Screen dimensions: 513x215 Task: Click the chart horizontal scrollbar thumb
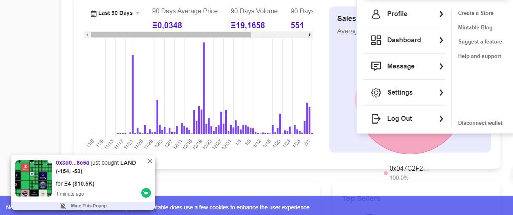(x=170, y=35)
